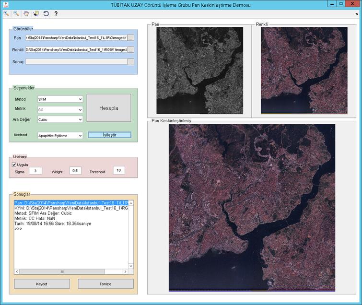
Task: Click the Hesapla button
Action: point(109,108)
